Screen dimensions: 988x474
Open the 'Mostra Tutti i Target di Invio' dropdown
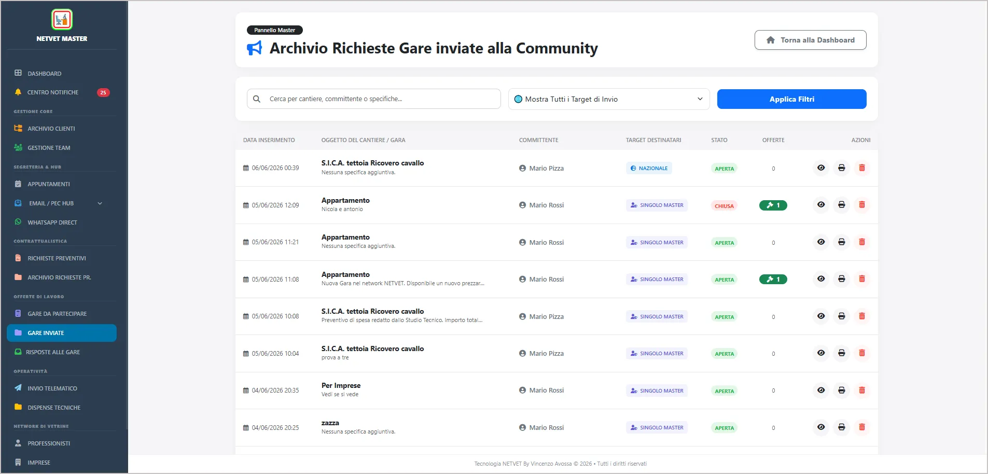[x=609, y=99]
